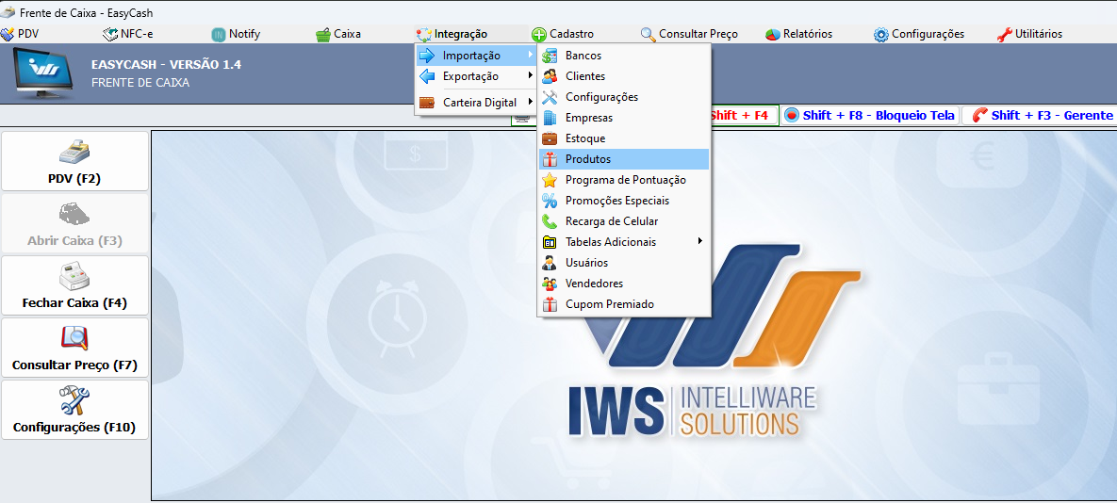Click the Cupom Premiado gift icon
The width and height of the screenshot is (1117, 503).
point(550,304)
